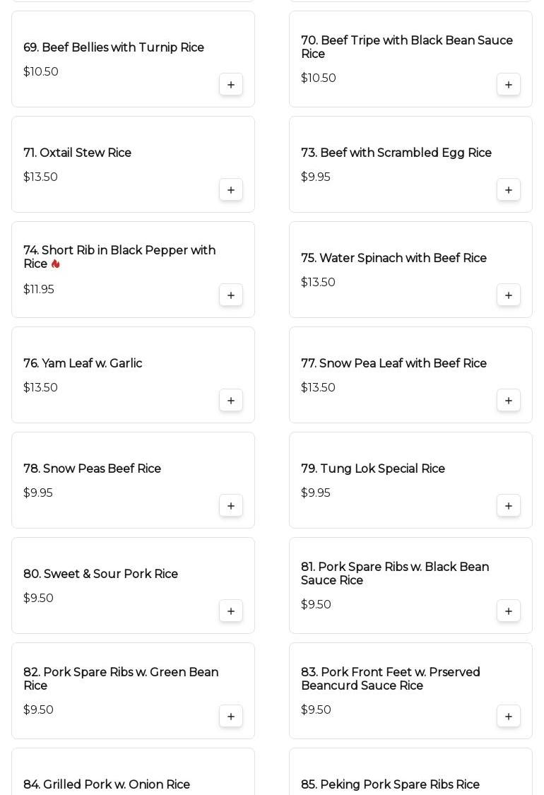Add Tung Lok Special Rice to order
The image size is (544, 795).
[x=509, y=506]
